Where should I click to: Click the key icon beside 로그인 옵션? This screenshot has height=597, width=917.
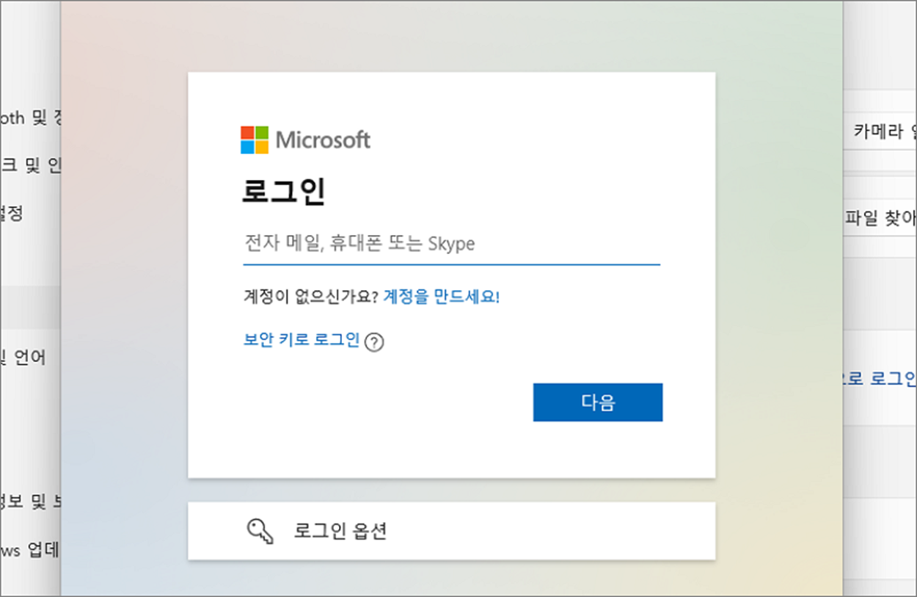click(260, 532)
